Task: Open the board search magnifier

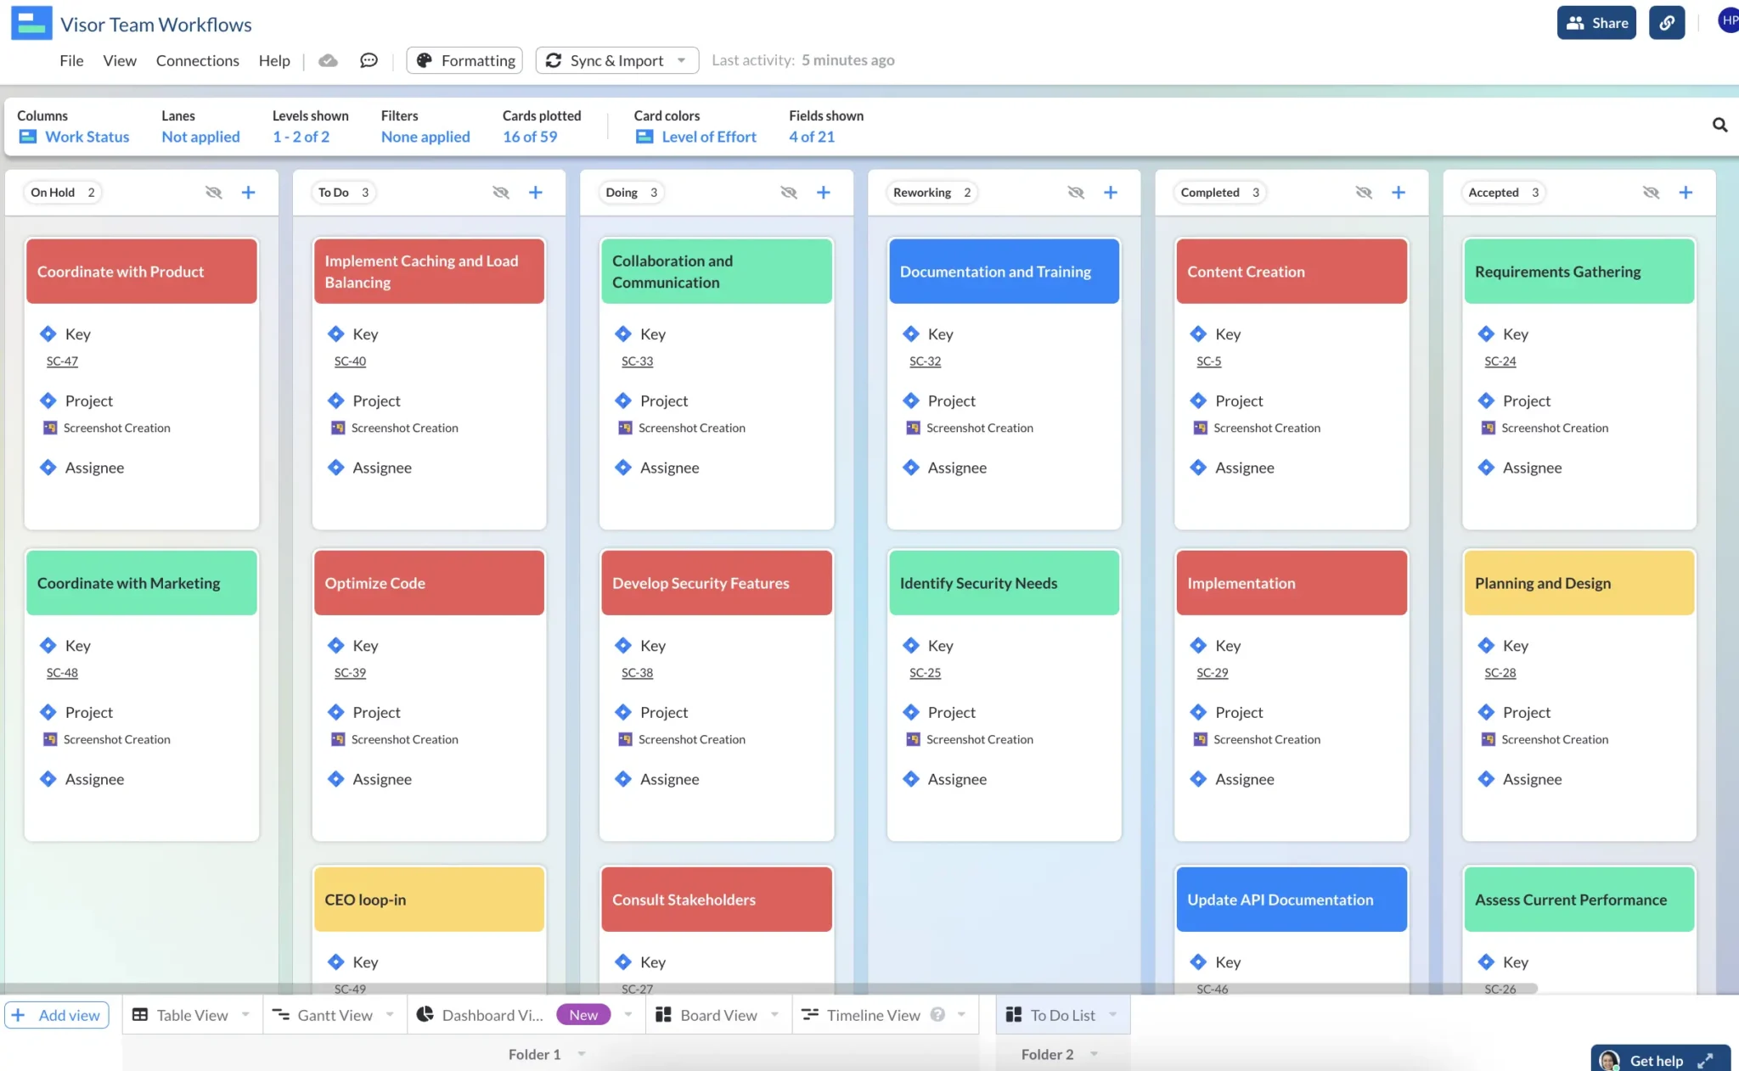Action: point(1719,126)
